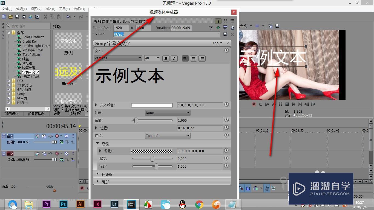Open Track FX on track 1
374x210 pixels.
51,136
